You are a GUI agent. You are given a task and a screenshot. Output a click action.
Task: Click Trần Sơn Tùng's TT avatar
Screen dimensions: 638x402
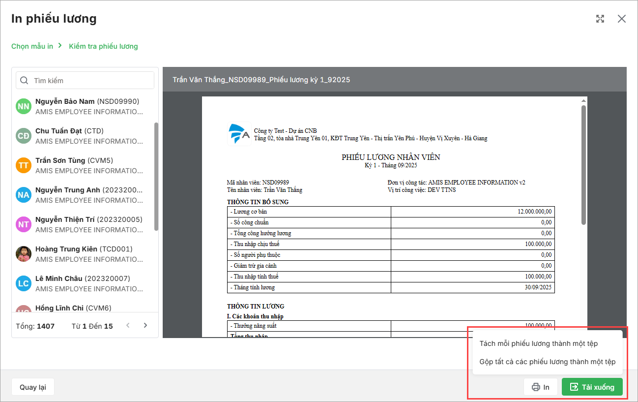[x=24, y=165]
